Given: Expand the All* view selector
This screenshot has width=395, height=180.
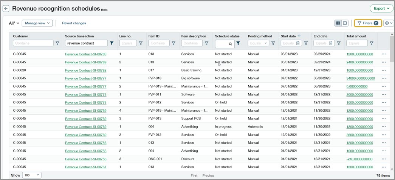Looking at the screenshot, I should 14,23.
